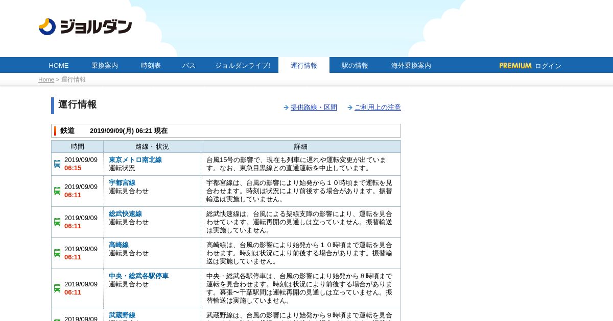Open 総武快速線 route link
The height and width of the screenshot is (321, 613).
click(x=125, y=214)
